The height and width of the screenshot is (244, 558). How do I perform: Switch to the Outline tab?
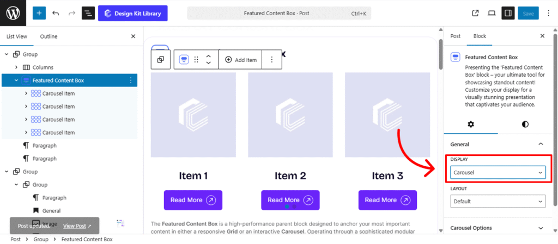click(48, 36)
